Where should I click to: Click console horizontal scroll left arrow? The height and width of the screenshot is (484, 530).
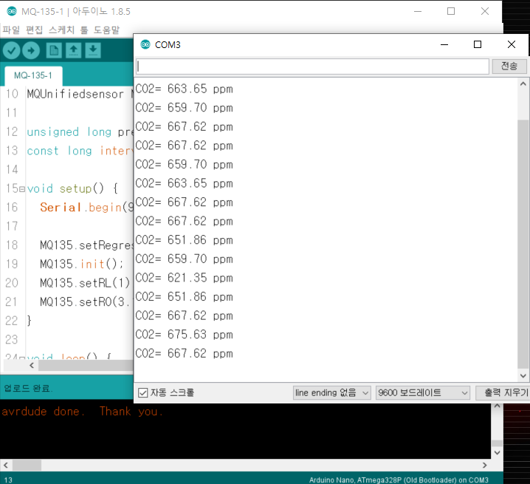tap(6, 465)
